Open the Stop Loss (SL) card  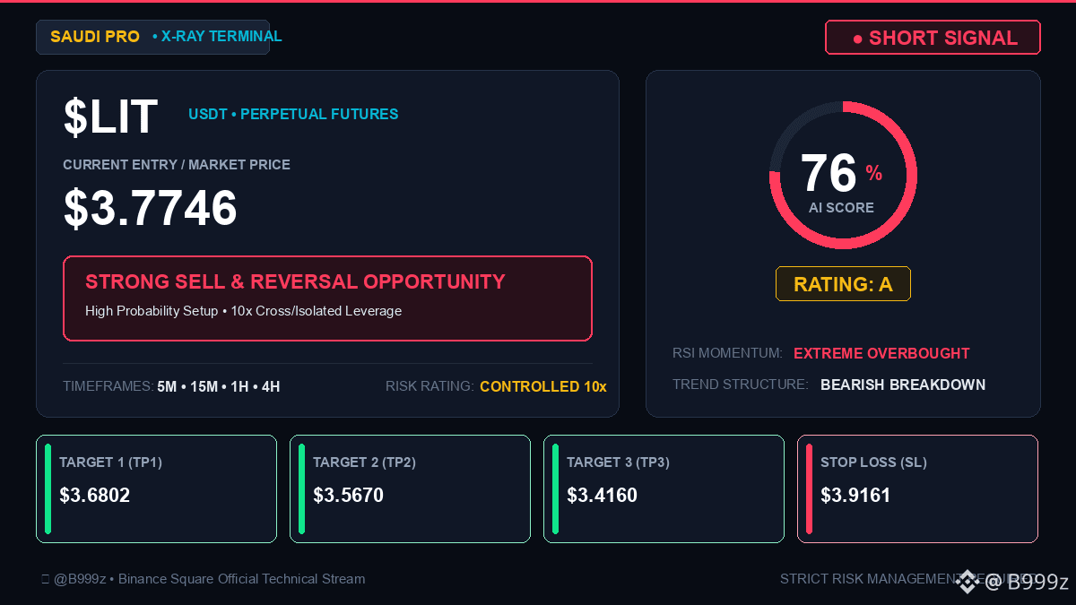point(917,488)
